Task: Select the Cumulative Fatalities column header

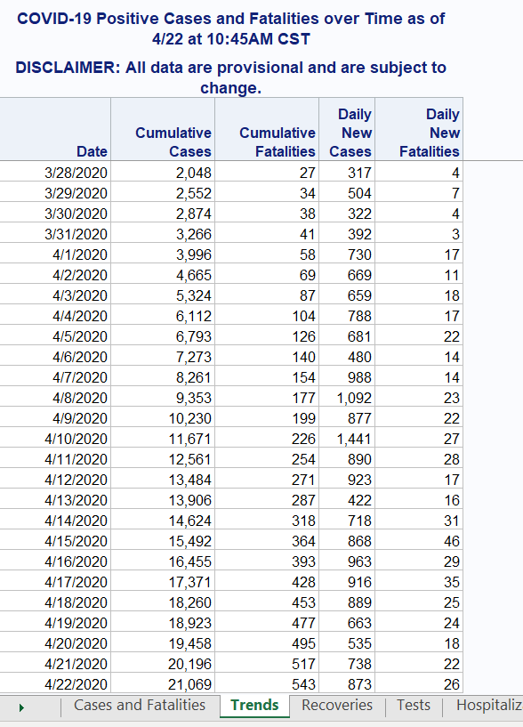Action: pyautogui.click(x=267, y=129)
